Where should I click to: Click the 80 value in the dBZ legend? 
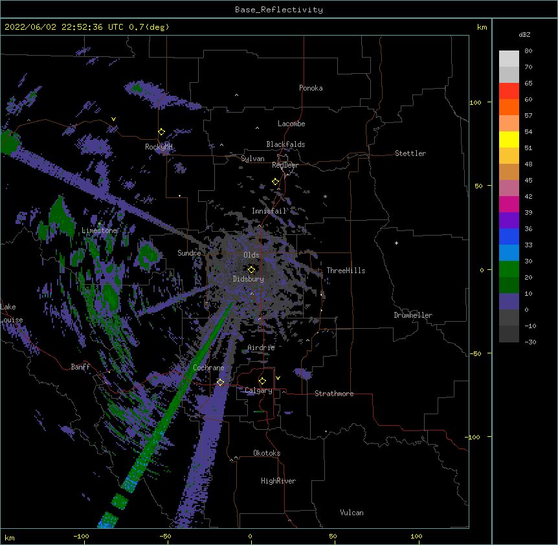pos(528,51)
